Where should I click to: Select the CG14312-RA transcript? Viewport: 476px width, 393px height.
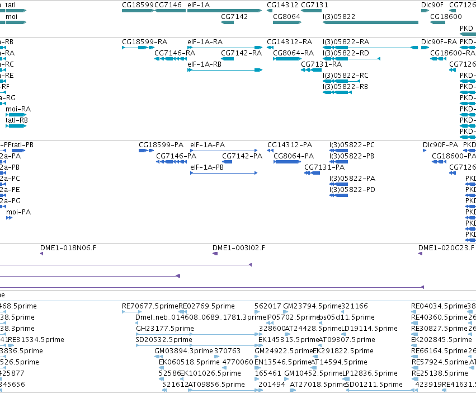tap(270, 48)
